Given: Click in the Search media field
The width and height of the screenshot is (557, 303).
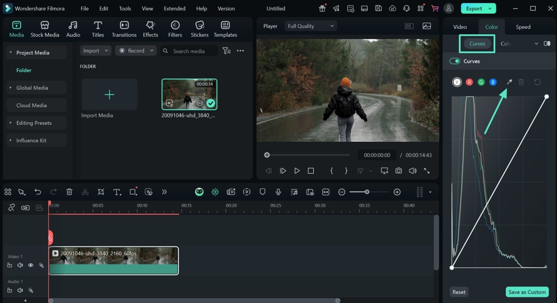Looking at the screenshot, I should (x=189, y=51).
